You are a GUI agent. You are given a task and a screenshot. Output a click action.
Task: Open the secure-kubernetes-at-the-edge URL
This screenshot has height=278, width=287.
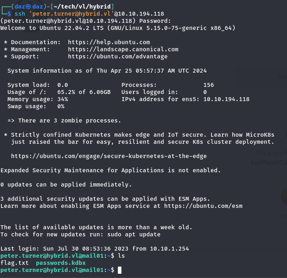pos(109,156)
